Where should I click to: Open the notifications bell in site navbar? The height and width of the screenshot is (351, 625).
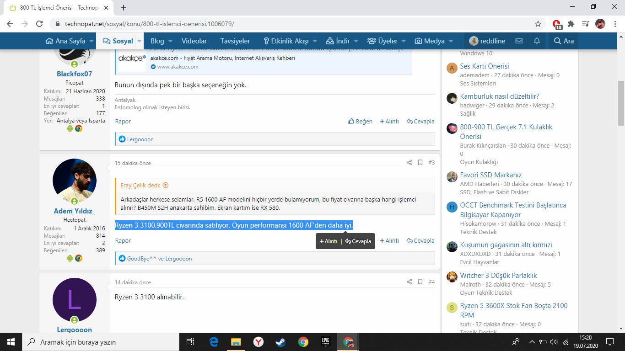(x=537, y=41)
